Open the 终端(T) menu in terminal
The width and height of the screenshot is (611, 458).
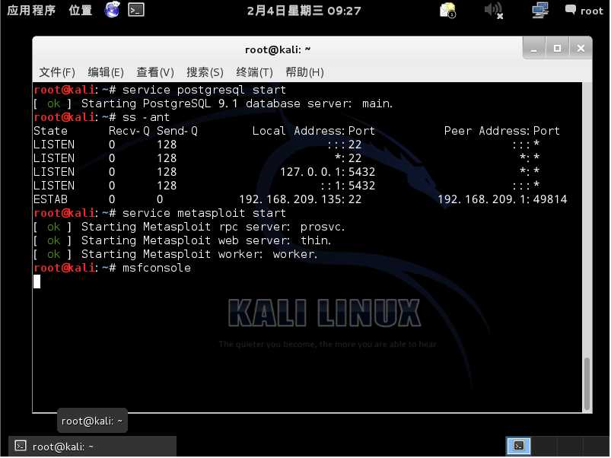[254, 72]
